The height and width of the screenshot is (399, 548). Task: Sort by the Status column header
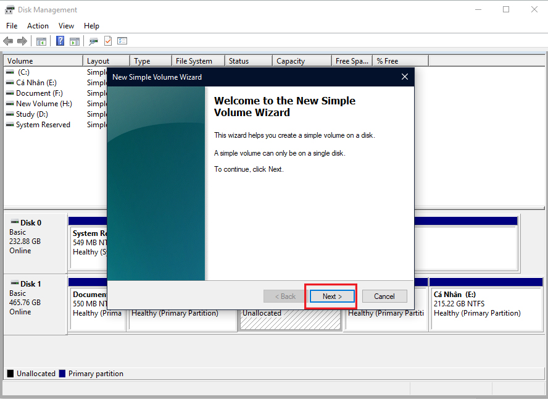click(x=249, y=61)
